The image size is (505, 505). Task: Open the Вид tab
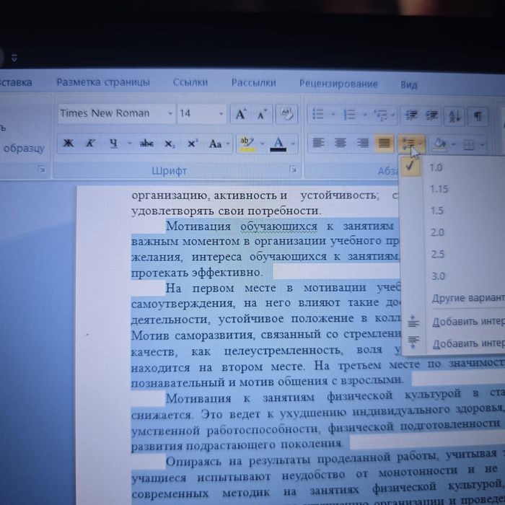point(409,85)
